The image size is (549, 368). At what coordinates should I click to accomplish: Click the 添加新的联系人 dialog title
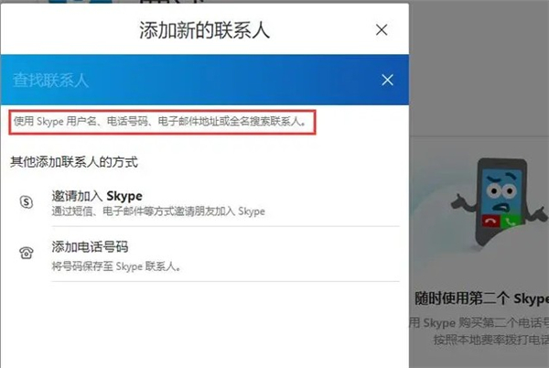click(204, 30)
